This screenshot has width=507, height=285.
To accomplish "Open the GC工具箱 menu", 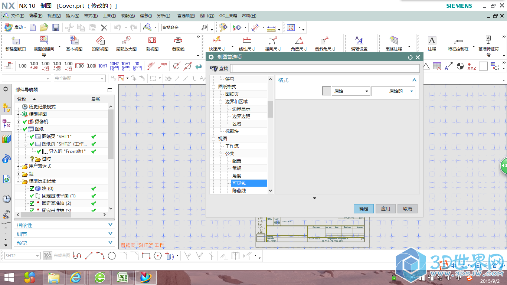I will click(228, 16).
